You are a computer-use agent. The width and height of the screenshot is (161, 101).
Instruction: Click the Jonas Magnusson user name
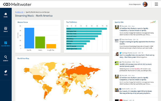click(x=135, y=4)
